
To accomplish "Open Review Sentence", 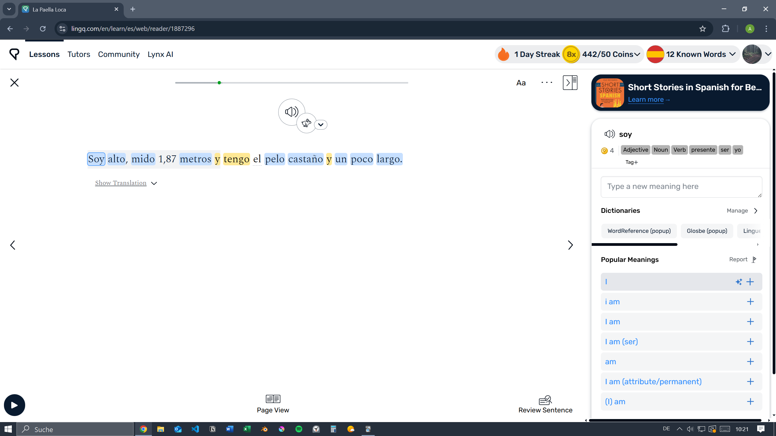I will 545,405.
